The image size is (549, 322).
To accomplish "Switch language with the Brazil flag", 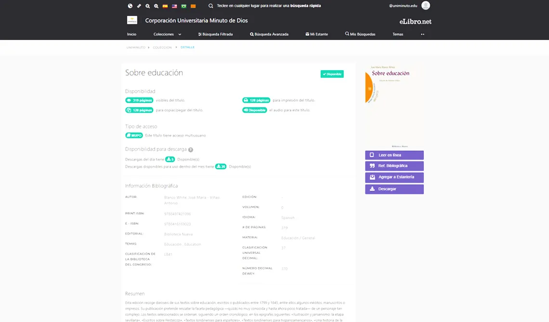I will tap(184, 6).
